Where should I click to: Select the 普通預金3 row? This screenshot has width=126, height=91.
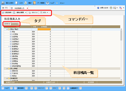pyautogui.click(x=47, y=54)
